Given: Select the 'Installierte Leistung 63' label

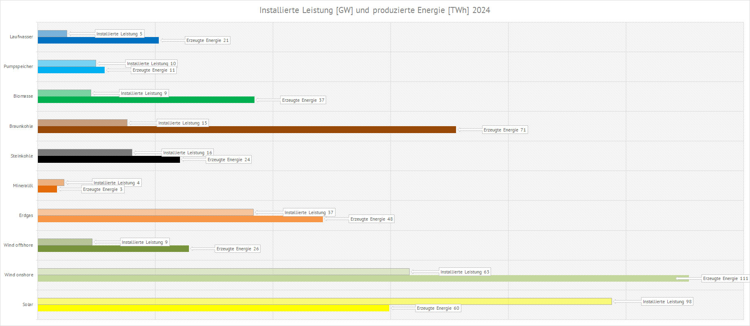Looking at the screenshot, I should pyautogui.click(x=465, y=272).
